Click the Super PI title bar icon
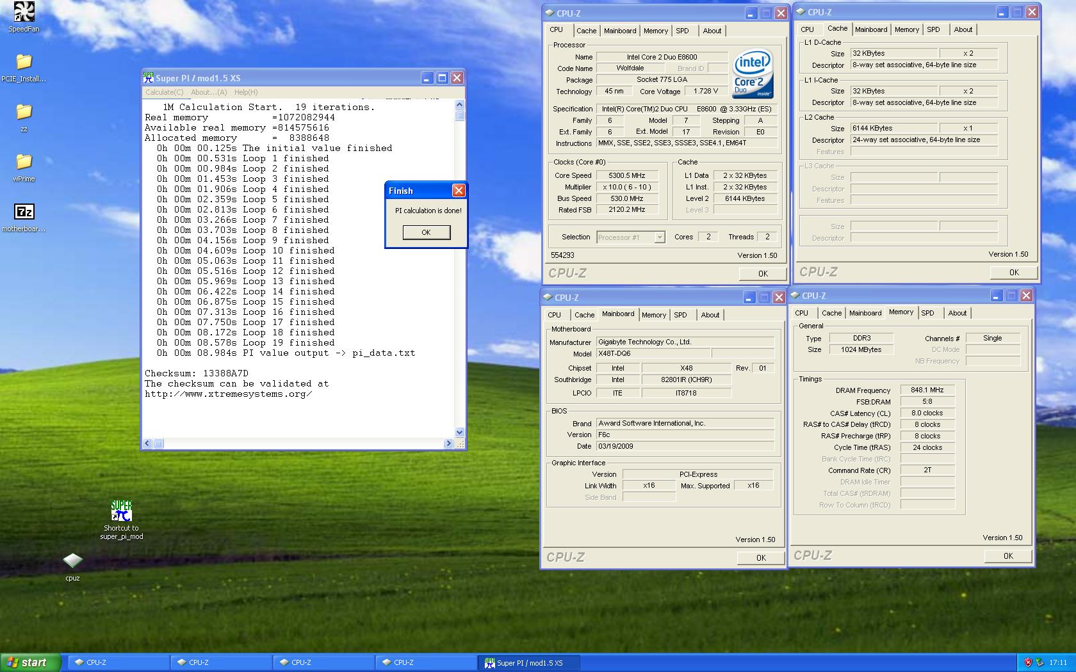The image size is (1076, 672). [149, 77]
